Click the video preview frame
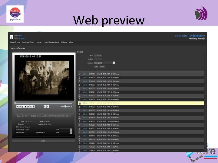The image size is (218, 163). (x=44, y=78)
